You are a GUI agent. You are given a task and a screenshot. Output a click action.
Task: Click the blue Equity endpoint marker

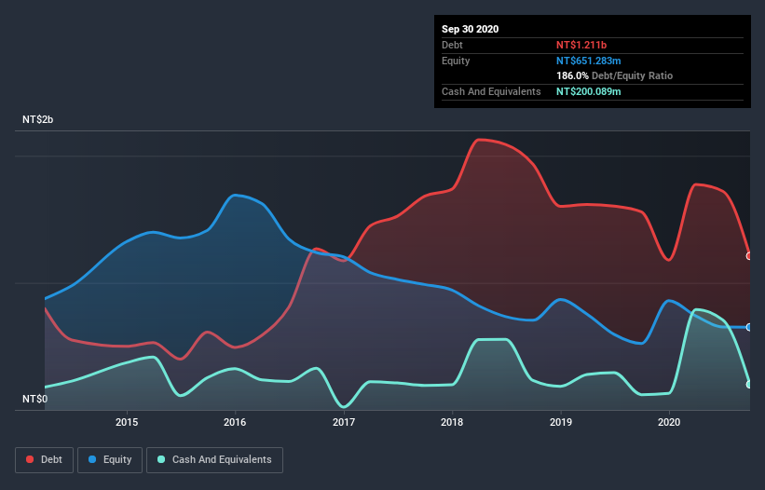pyautogui.click(x=749, y=327)
